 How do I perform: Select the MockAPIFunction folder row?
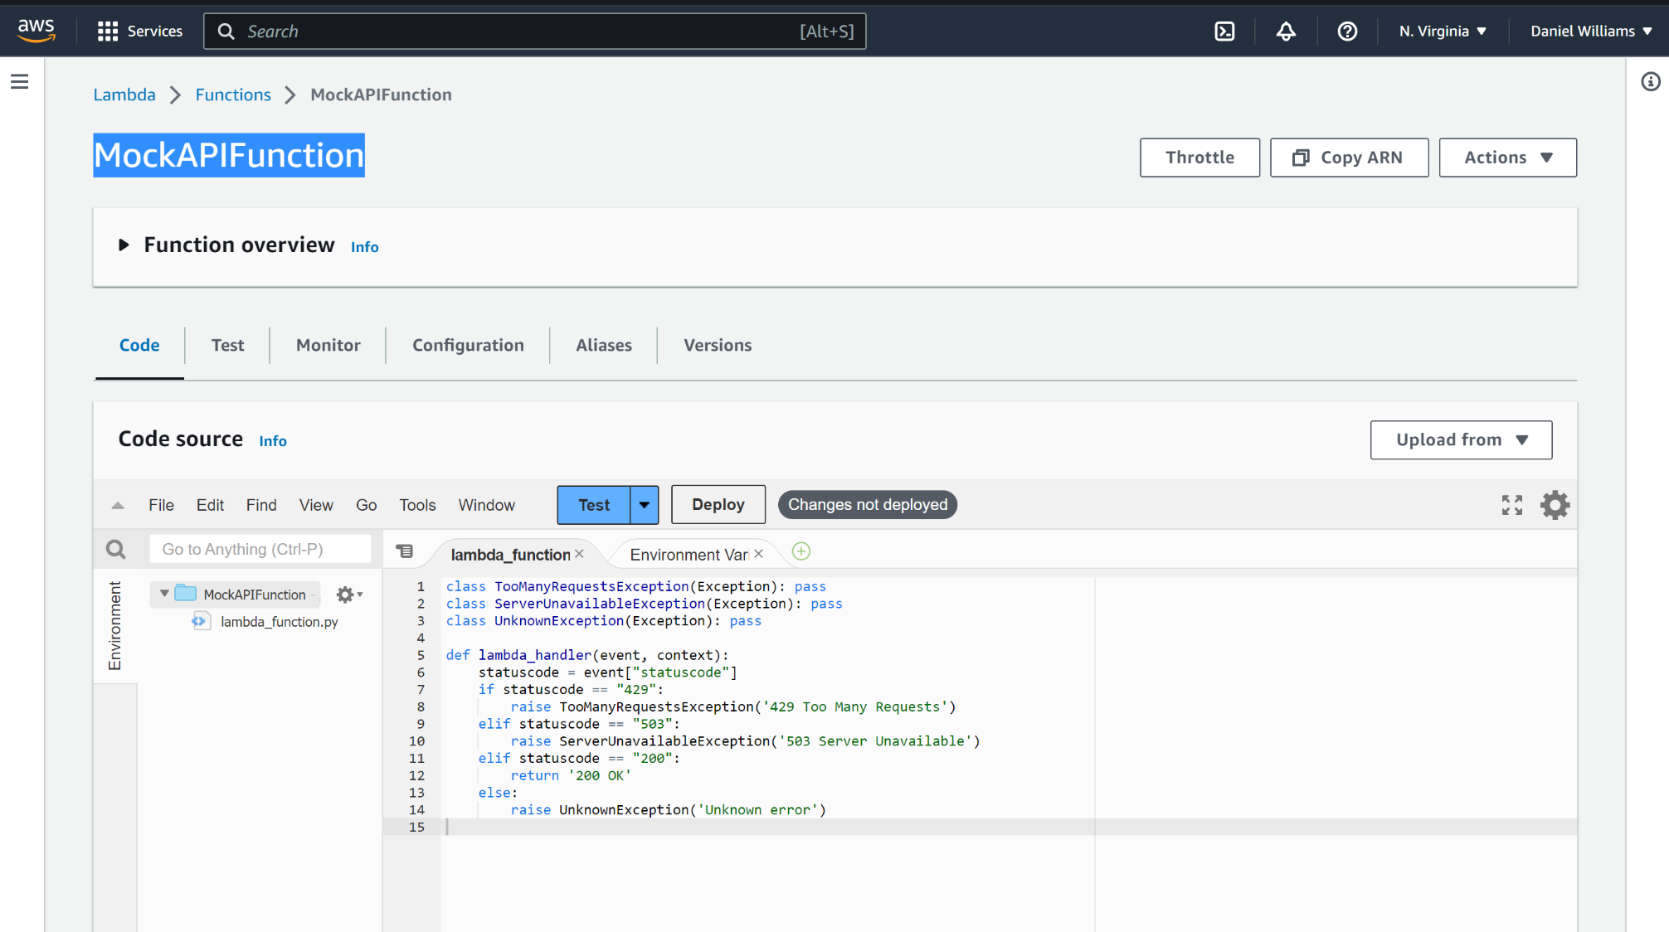[235, 595]
